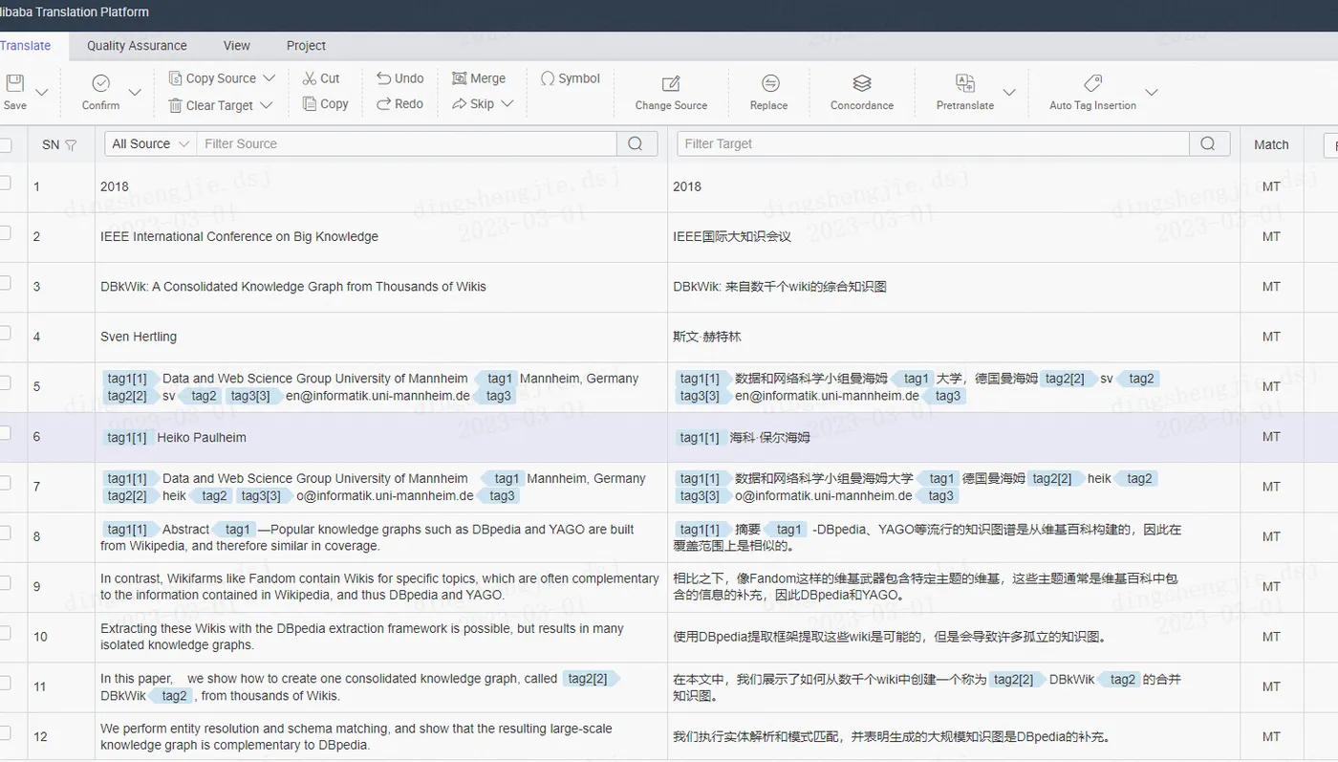Click the Clear Target button

pos(211,105)
